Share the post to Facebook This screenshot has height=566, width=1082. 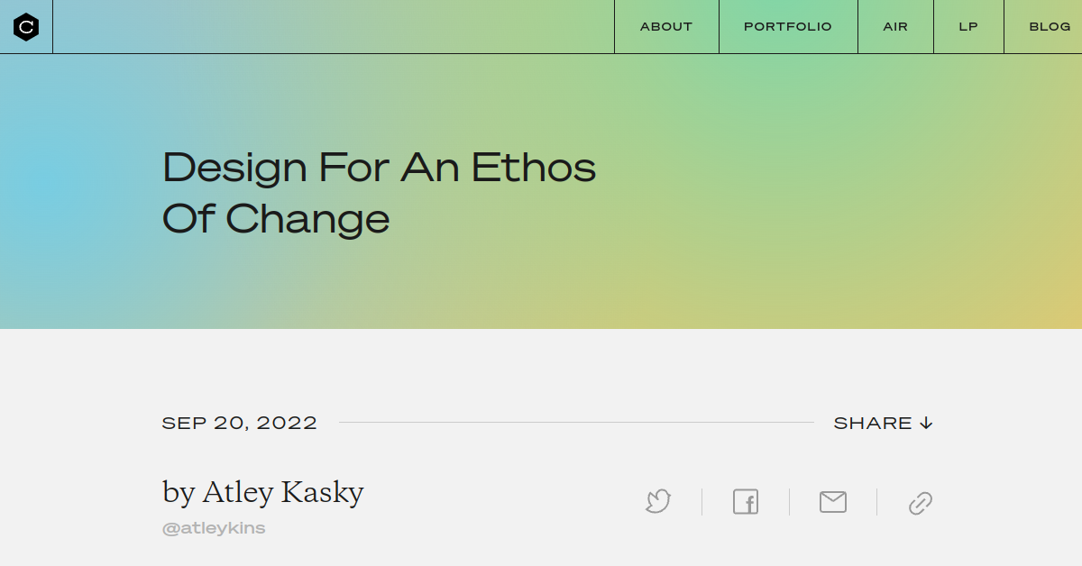[x=745, y=502]
